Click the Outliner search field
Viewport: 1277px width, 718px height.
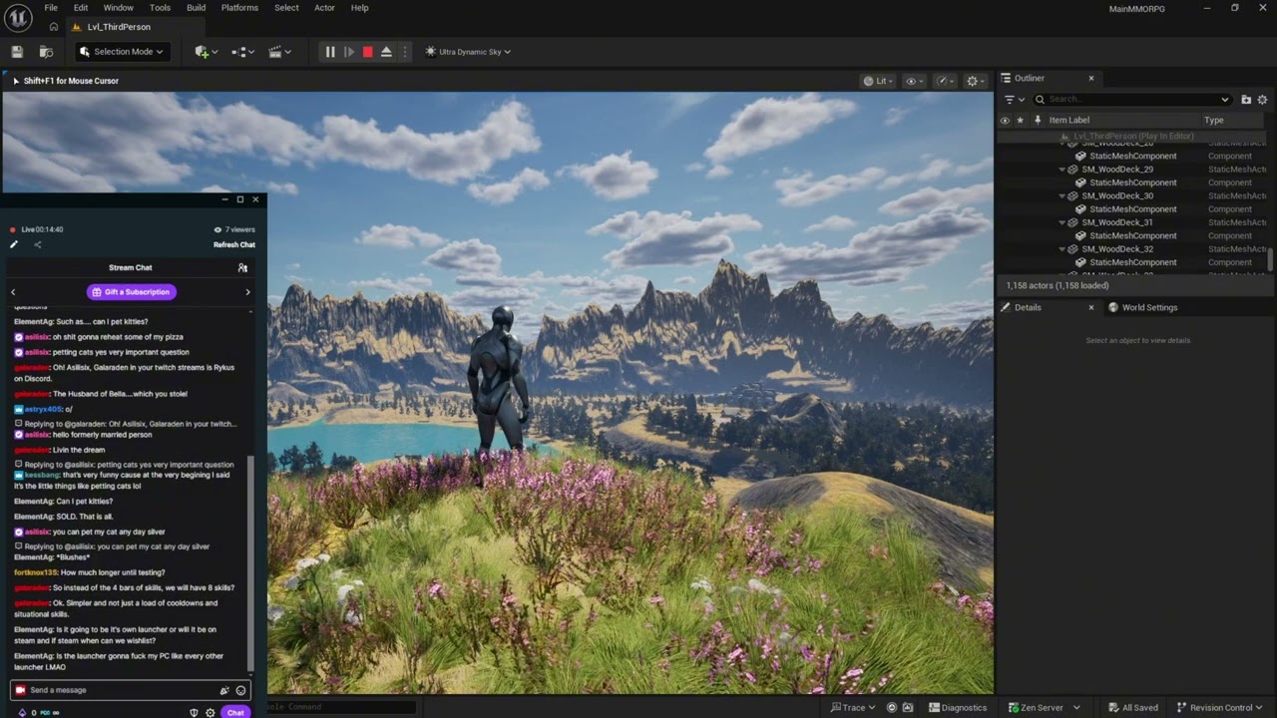pos(1133,100)
